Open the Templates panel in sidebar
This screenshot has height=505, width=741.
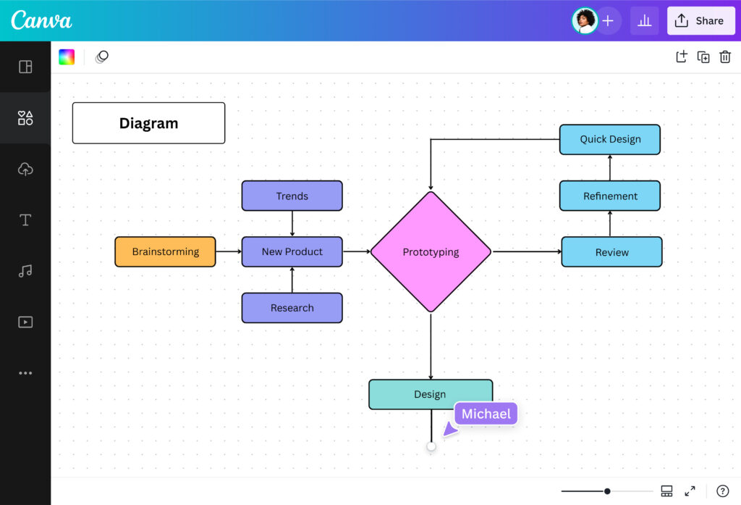point(25,67)
